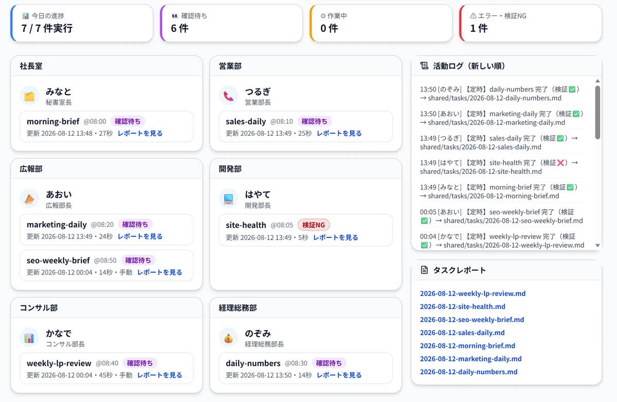Click the 確認待ち badge on sales-daily

[x=315, y=121]
